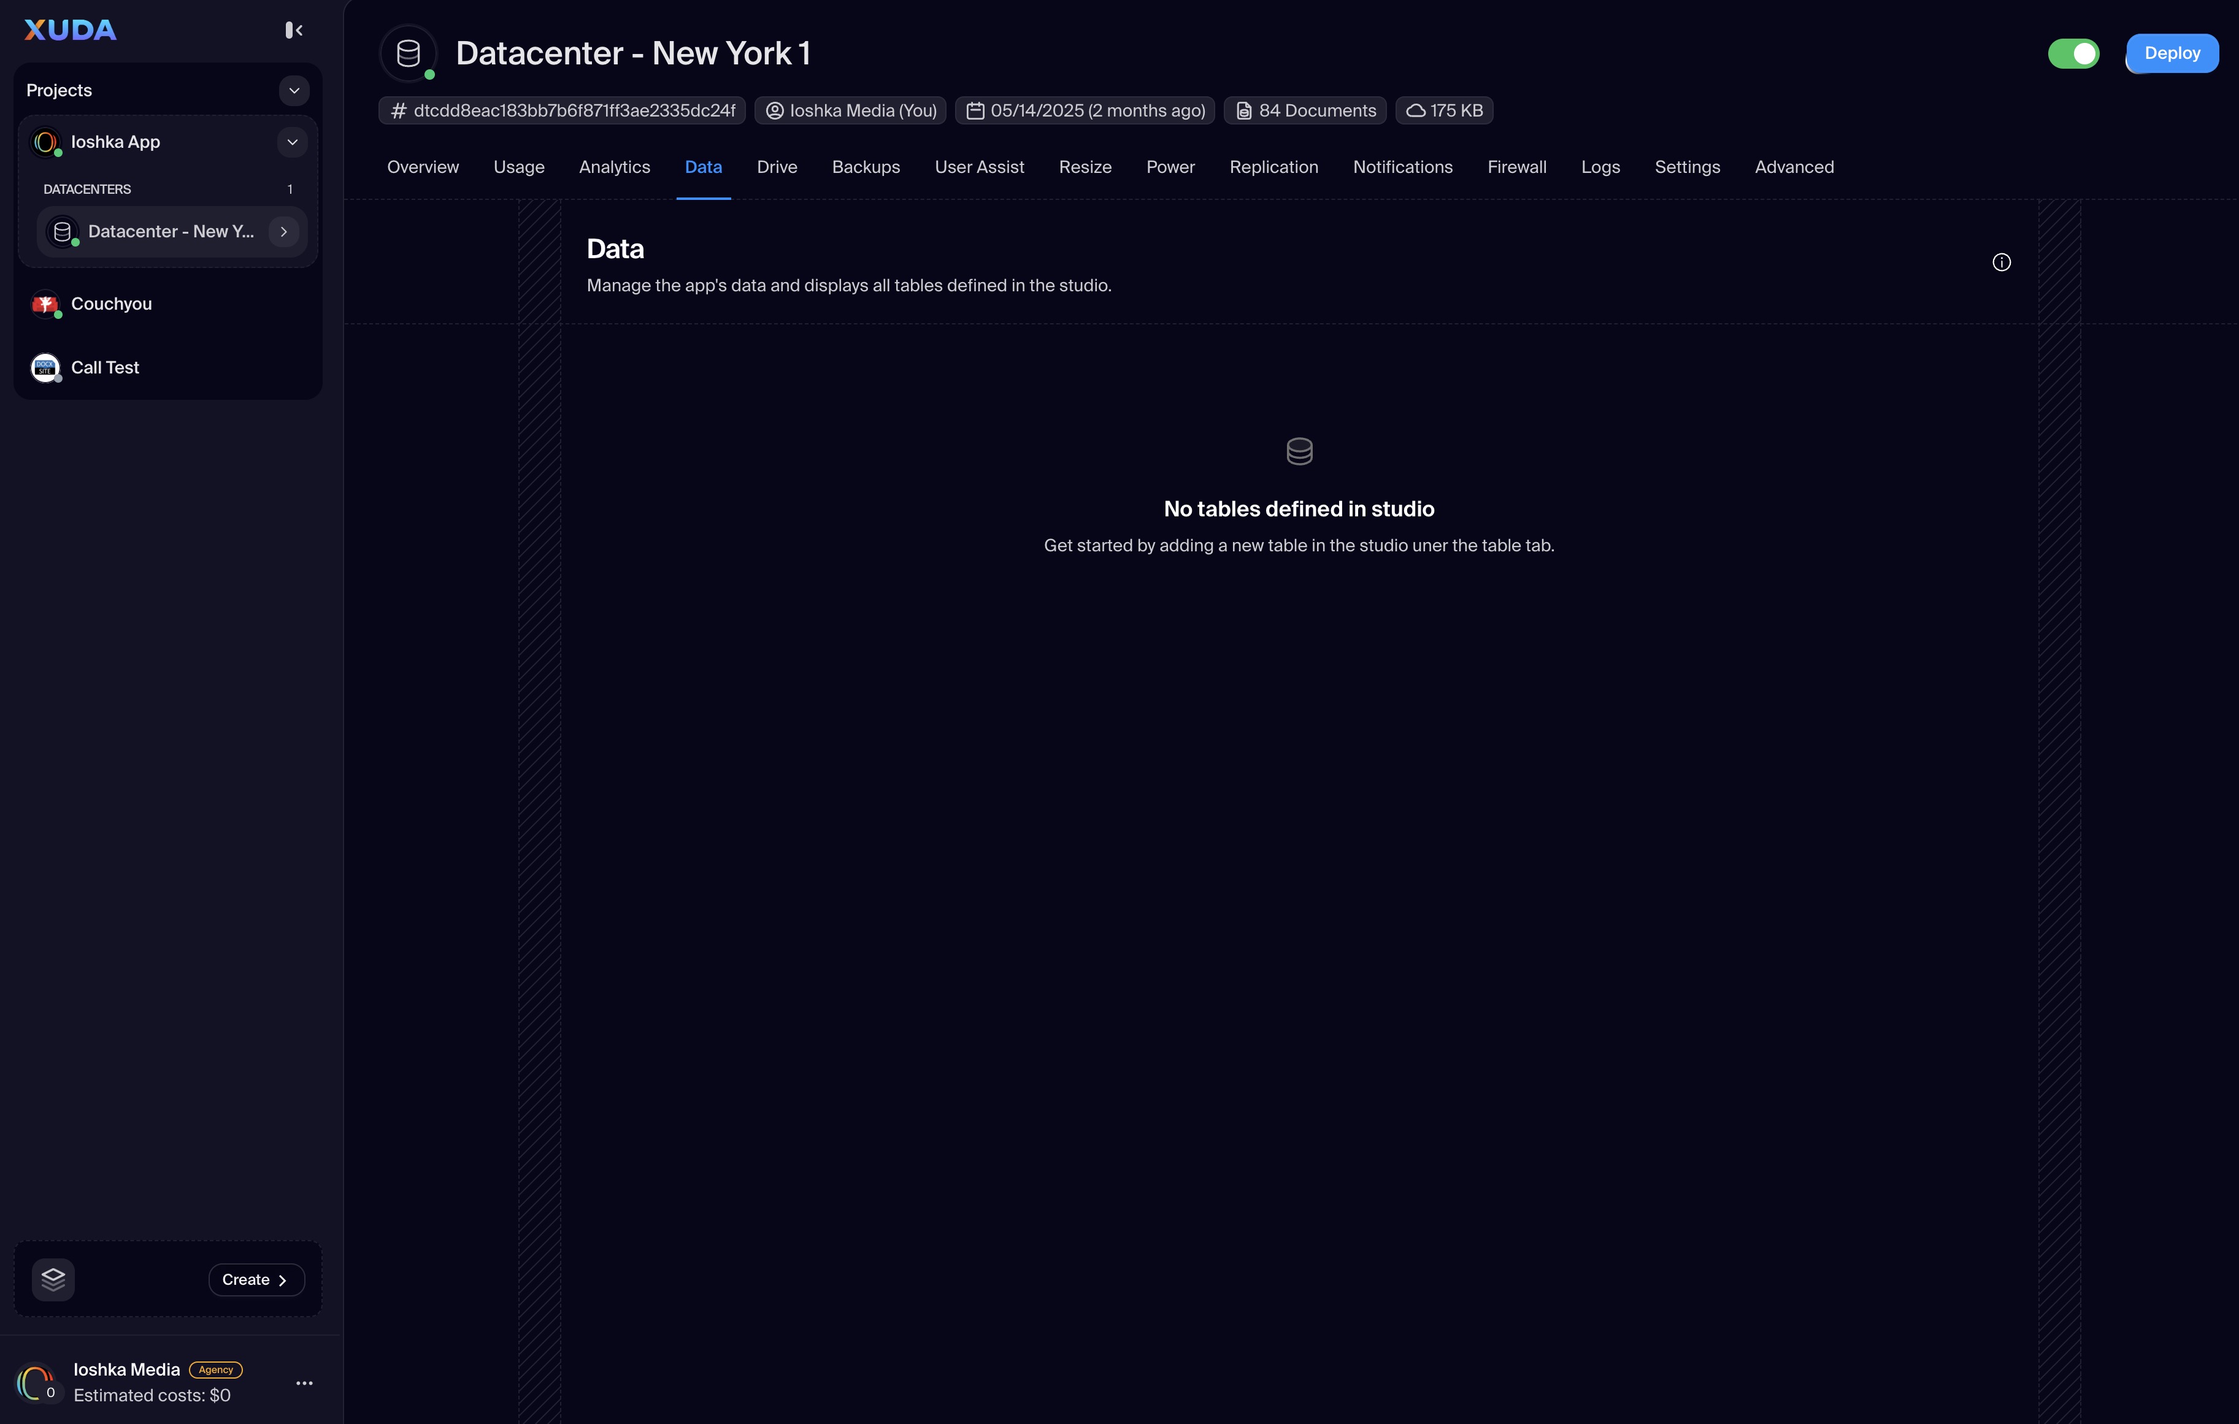Click the Call Test project avatar
Screen dimensions: 2239x1424
45,367
